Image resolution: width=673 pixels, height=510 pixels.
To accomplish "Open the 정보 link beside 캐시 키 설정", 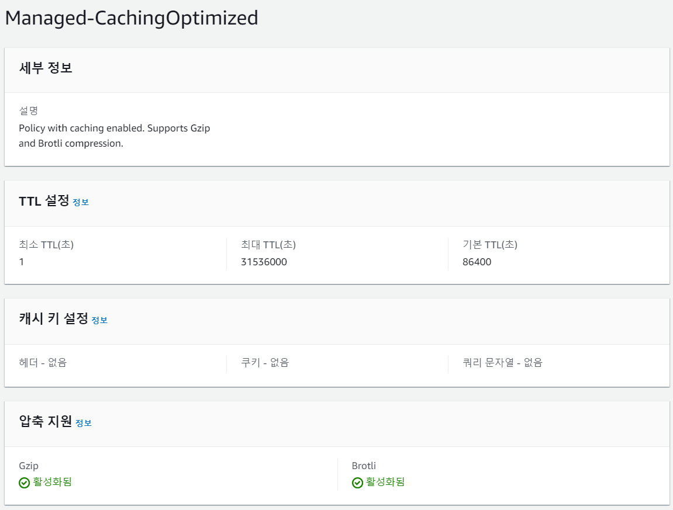I will (x=99, y=320).
